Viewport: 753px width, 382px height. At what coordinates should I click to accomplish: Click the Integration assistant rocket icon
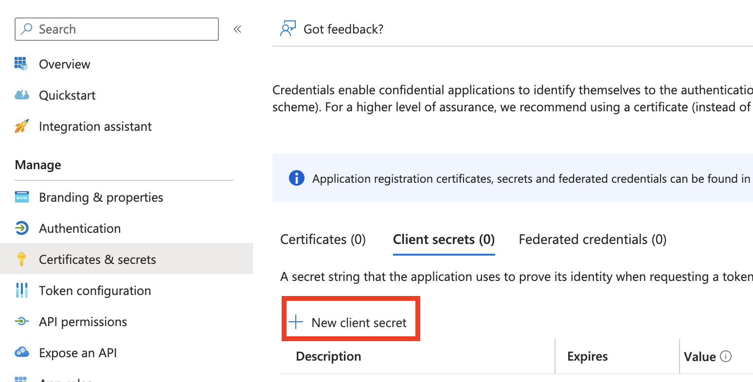[21, 126]
